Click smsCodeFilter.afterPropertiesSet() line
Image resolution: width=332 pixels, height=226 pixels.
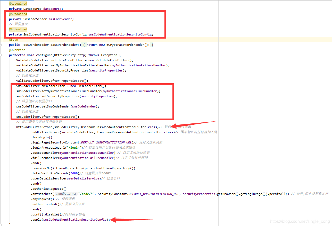point(48,117)
